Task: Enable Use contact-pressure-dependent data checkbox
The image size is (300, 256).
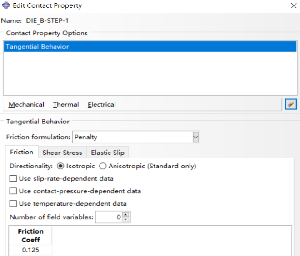Action: 13,191
